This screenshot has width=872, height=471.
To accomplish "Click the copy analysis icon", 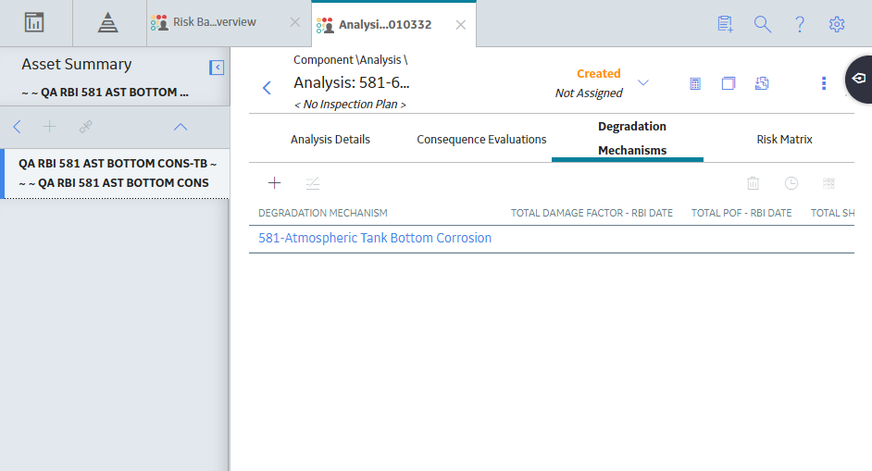I will 729,83.
